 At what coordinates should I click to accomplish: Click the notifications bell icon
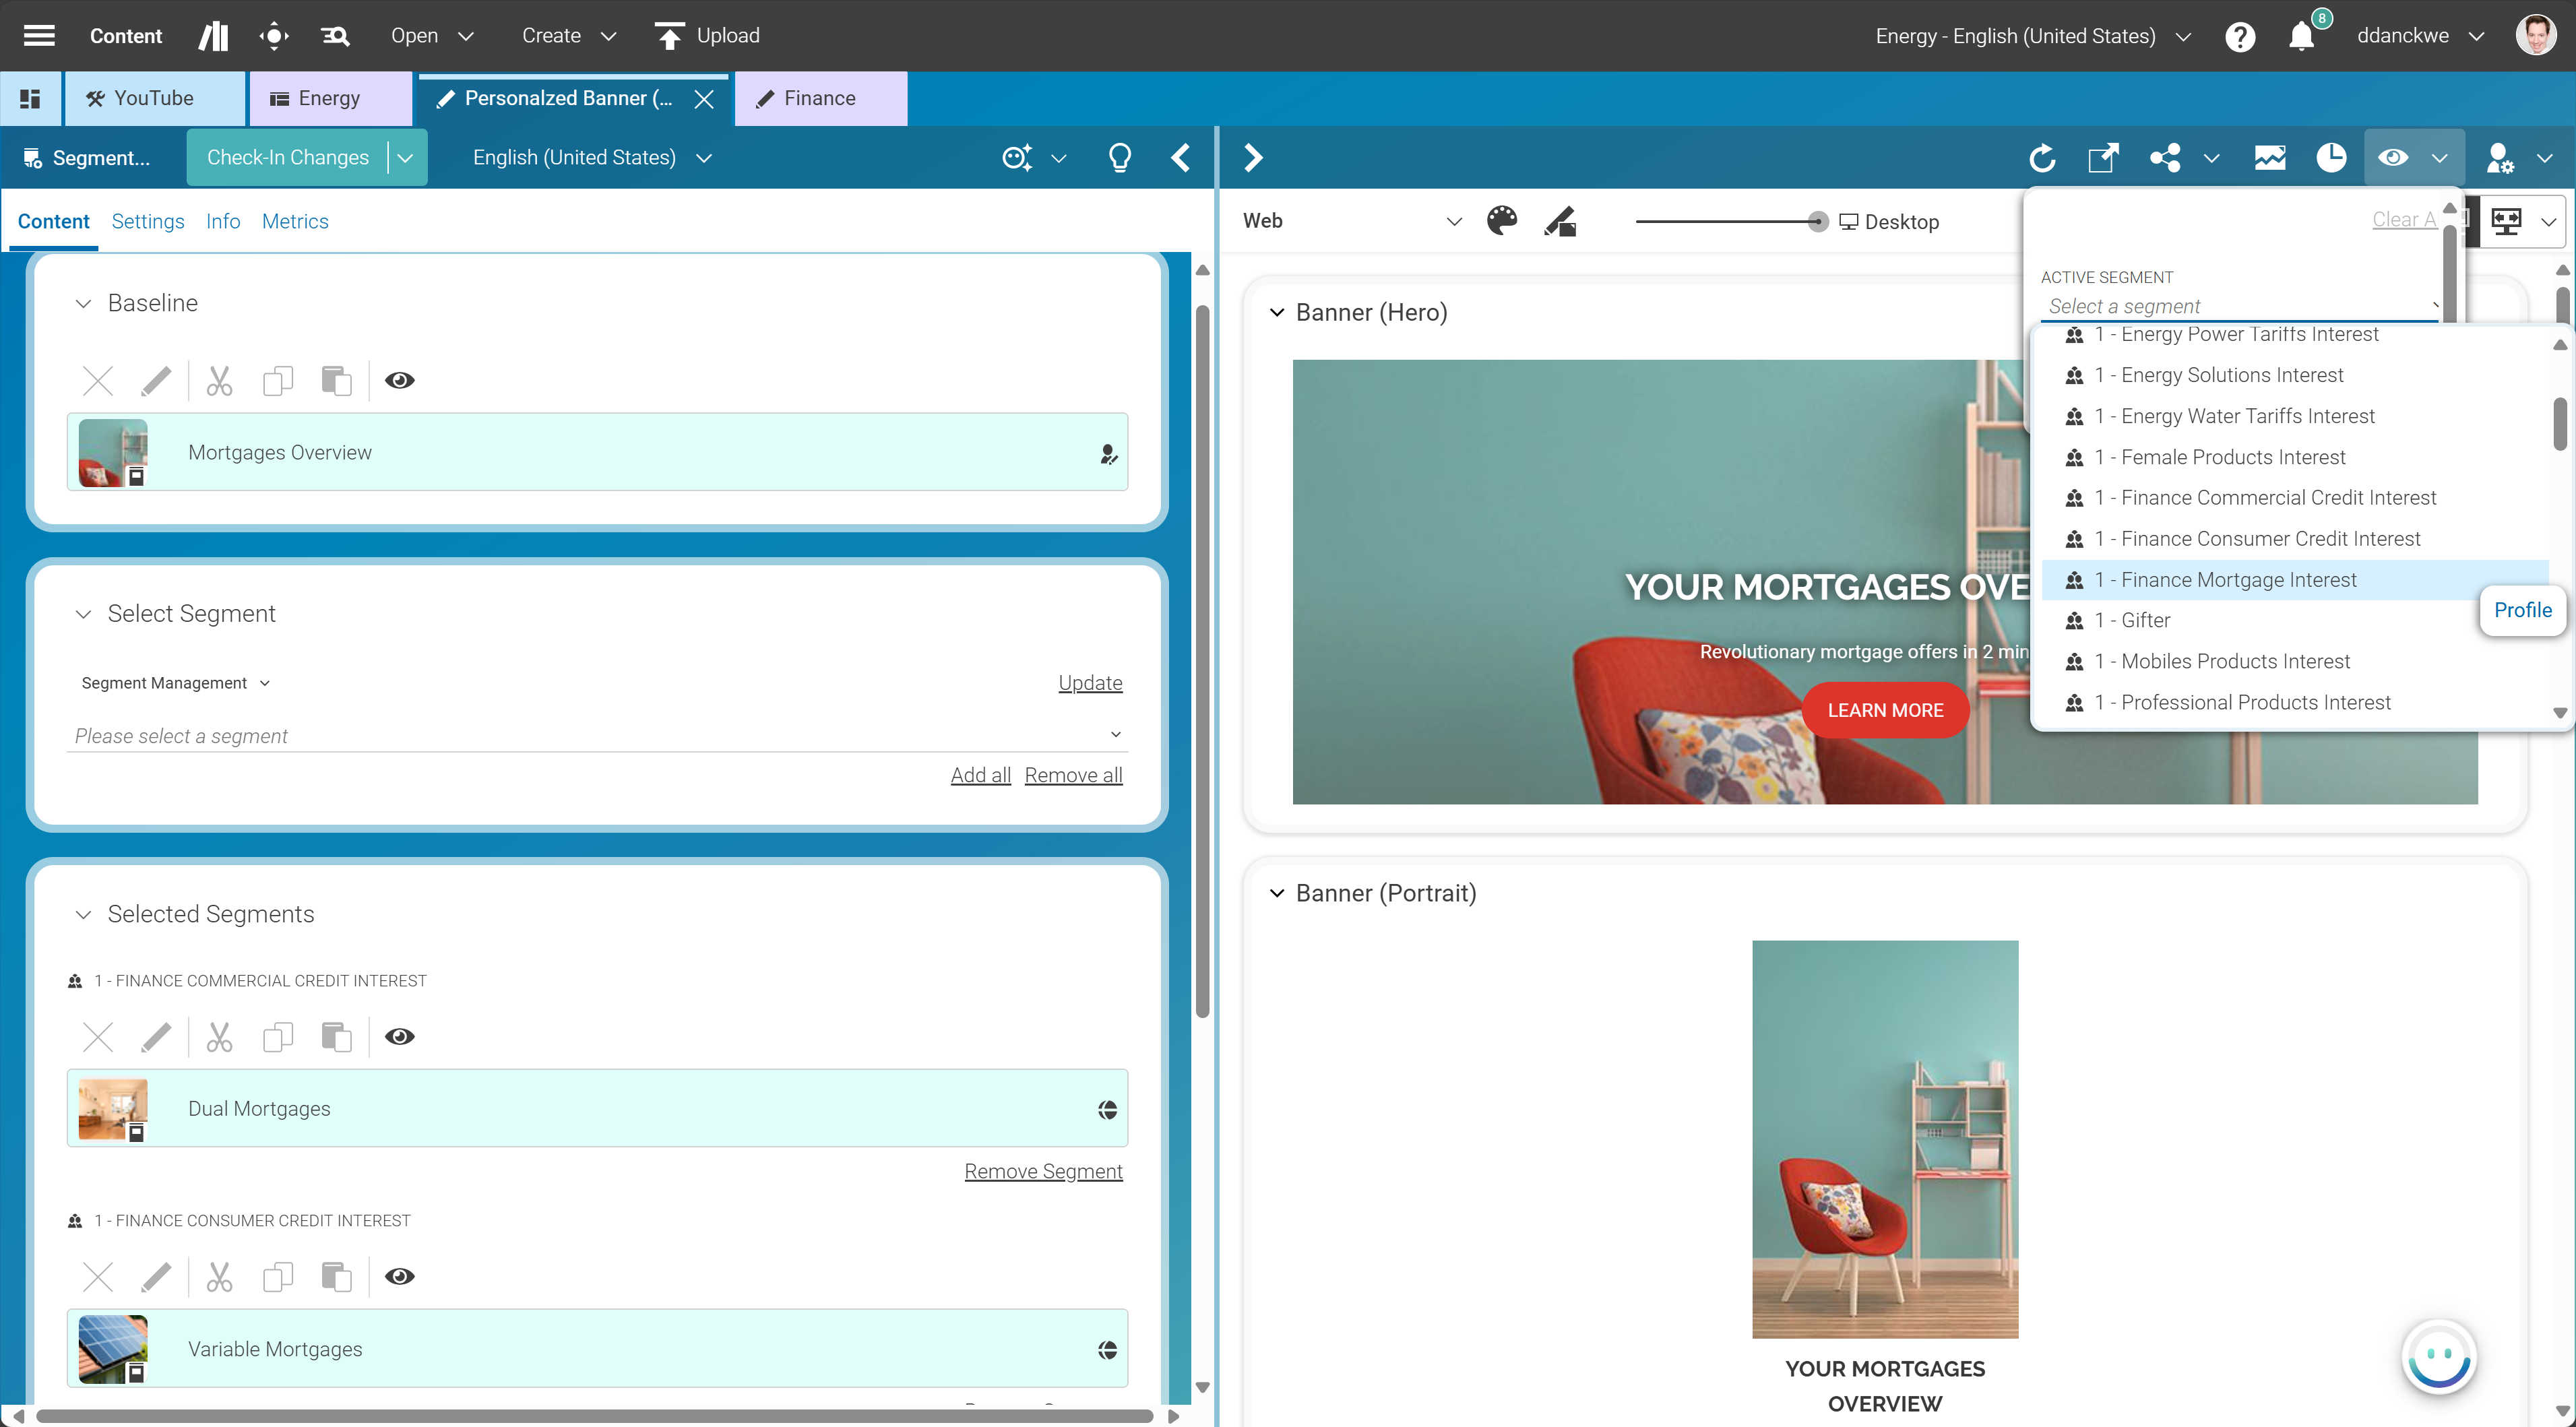pos(2301,37)
